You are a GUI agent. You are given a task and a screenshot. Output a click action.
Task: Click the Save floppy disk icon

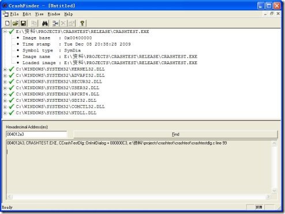pyautogui.click(x=23, y=23)
